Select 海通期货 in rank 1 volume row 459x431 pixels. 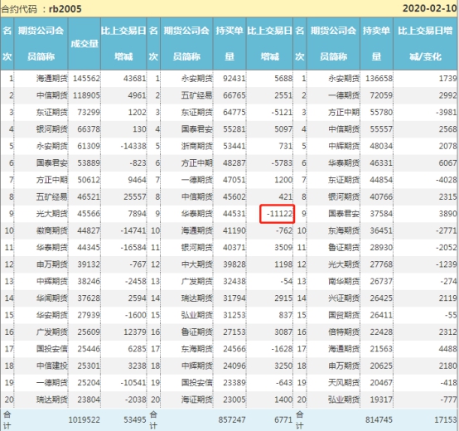(52, 79)
